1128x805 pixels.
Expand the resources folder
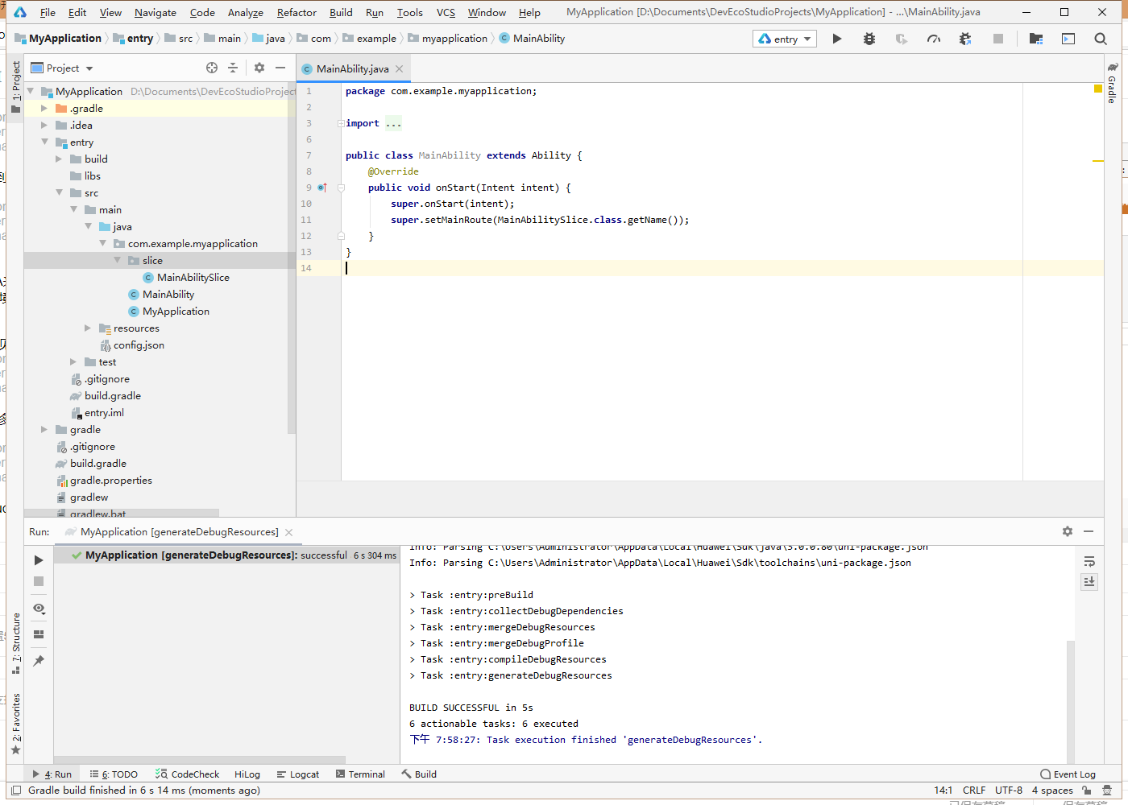click(x=88, y=328)
